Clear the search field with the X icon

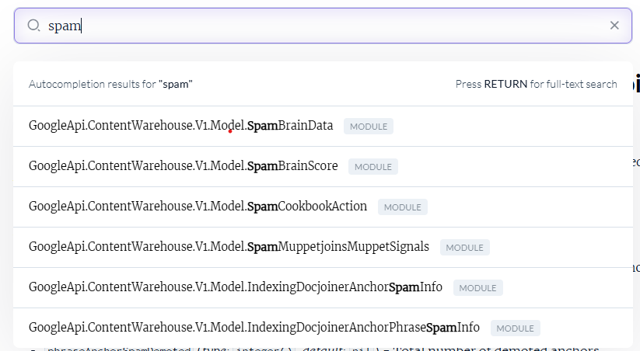tap(614, 26)
